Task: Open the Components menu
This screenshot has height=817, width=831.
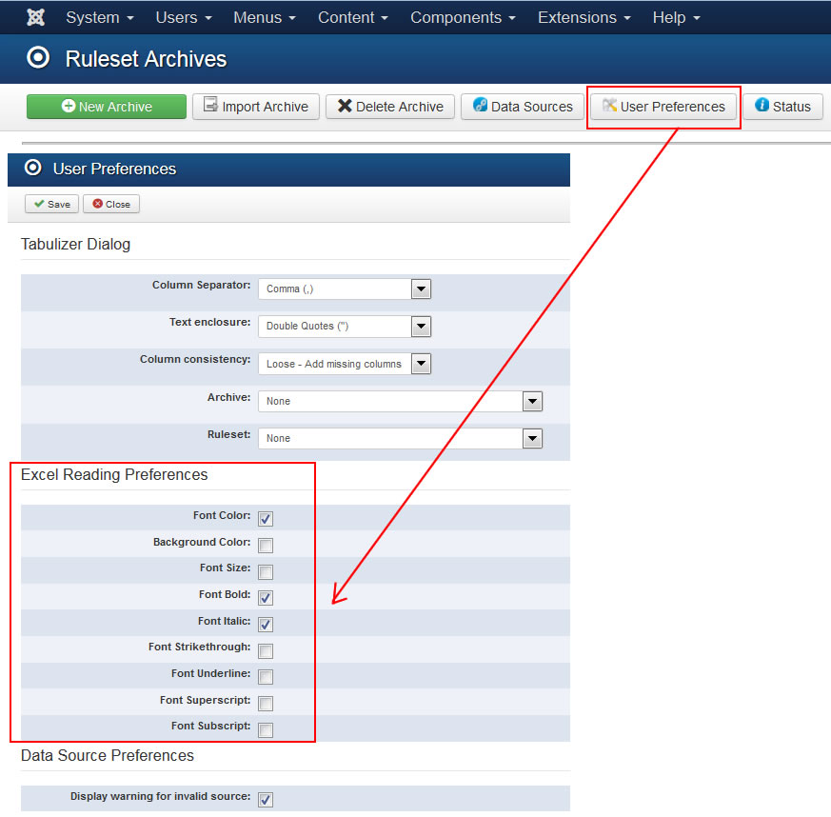Action: [x=463, y=18]
